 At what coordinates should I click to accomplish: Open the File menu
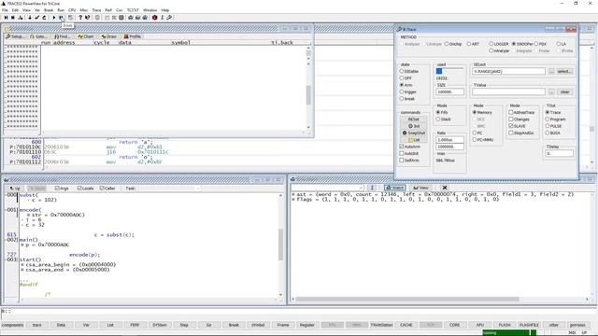pyautogui.click(x=5, y=10)
